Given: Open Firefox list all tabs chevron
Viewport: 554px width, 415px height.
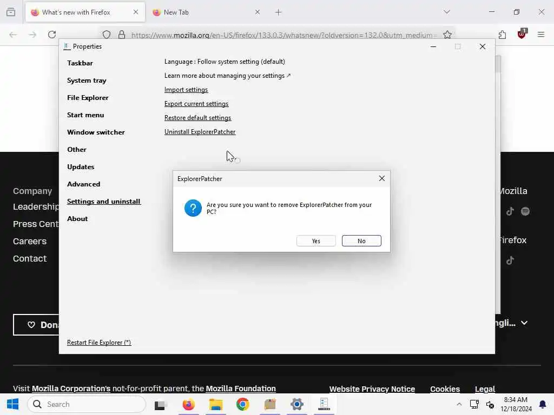Looking at the screenshot, I should pos(446,12).
